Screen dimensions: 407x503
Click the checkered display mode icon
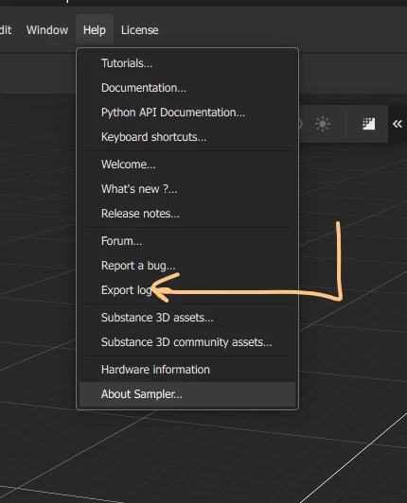pyautogui.click(x=368, y=124)
